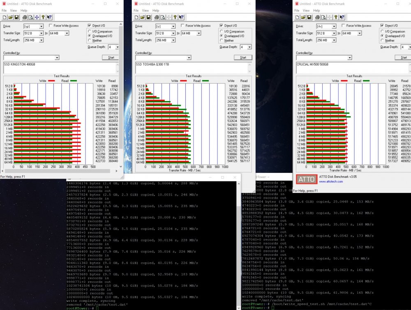Image resolution: width=411 pixels, height=310 pixels.
Task: Click Save floppy icon in Kingston ATTO window
Action: (16, 17)
